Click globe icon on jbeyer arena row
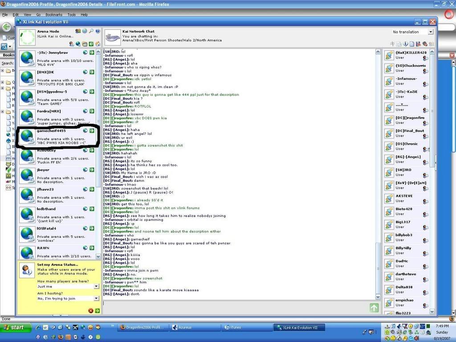The image size is (456, 342). click(85, 170)
